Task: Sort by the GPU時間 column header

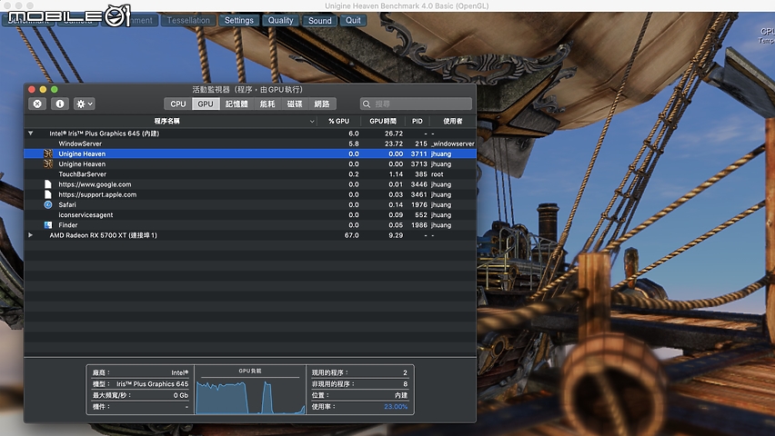Action: coord(383,121)
